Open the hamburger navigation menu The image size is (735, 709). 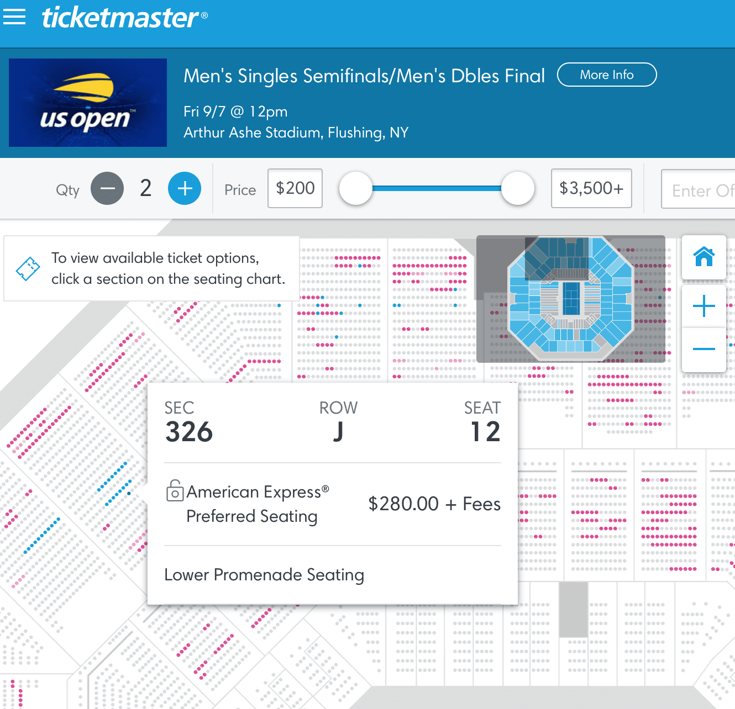click(x=14, y=17)
